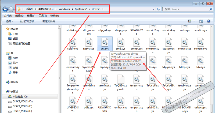Image resolution: width=215 pixels, height=113 pixels.
Task: Click the help question mark icon
Action: pyautogui.click(x=209, y=21)
